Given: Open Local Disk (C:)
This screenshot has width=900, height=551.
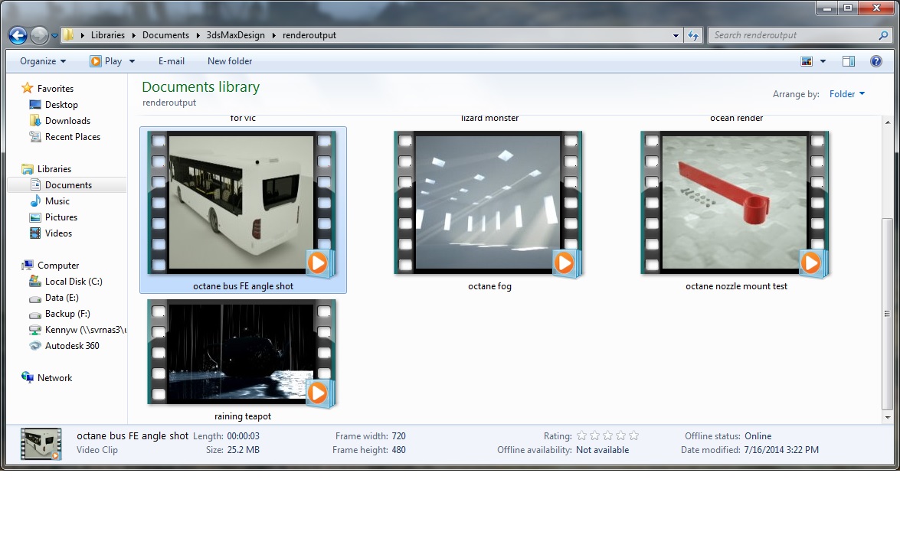Looking at the screenshot, I should [74, 281].
